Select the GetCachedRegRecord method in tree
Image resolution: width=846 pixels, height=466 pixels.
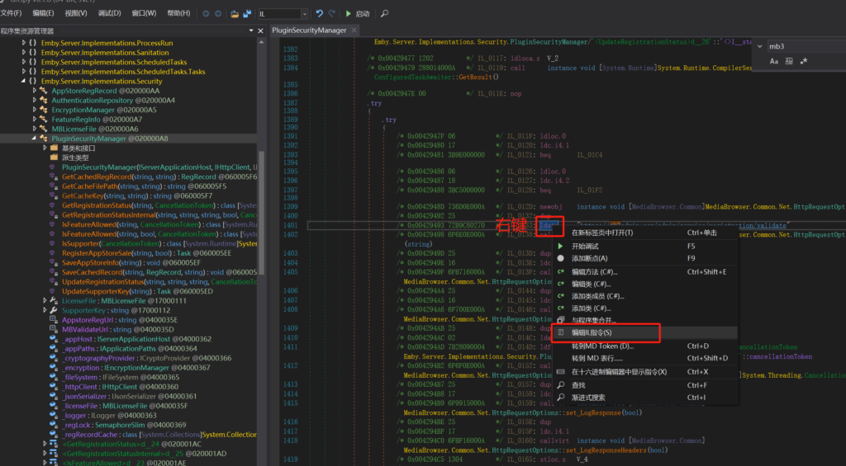coord(159,177)
